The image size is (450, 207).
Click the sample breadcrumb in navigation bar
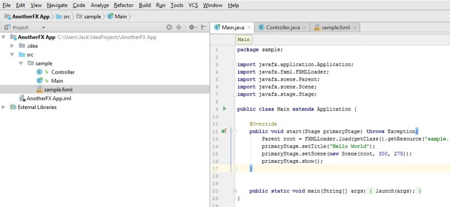pos(92,17)
